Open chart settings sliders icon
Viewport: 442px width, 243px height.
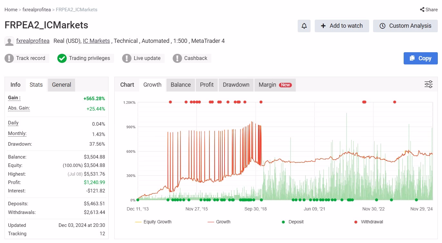(428, 84)
